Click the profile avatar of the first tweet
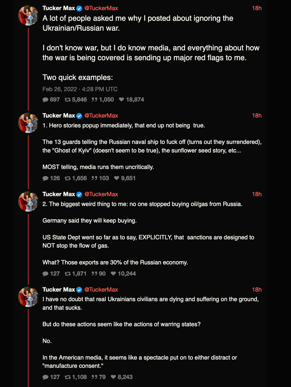The height and width of the screenshot is (387, 291). tap(28, 15)
